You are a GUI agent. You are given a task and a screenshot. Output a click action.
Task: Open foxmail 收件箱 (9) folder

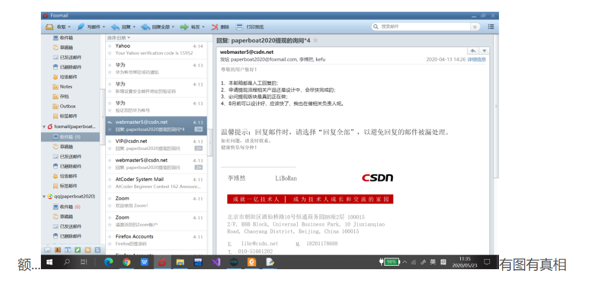coord(71,137)
